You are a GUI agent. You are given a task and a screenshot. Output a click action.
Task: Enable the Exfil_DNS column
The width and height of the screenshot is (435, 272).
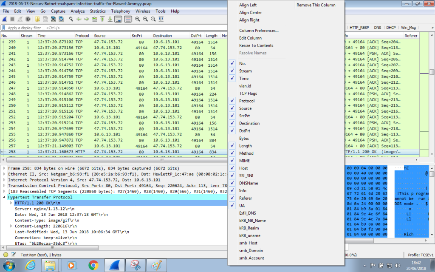[248, 213]
